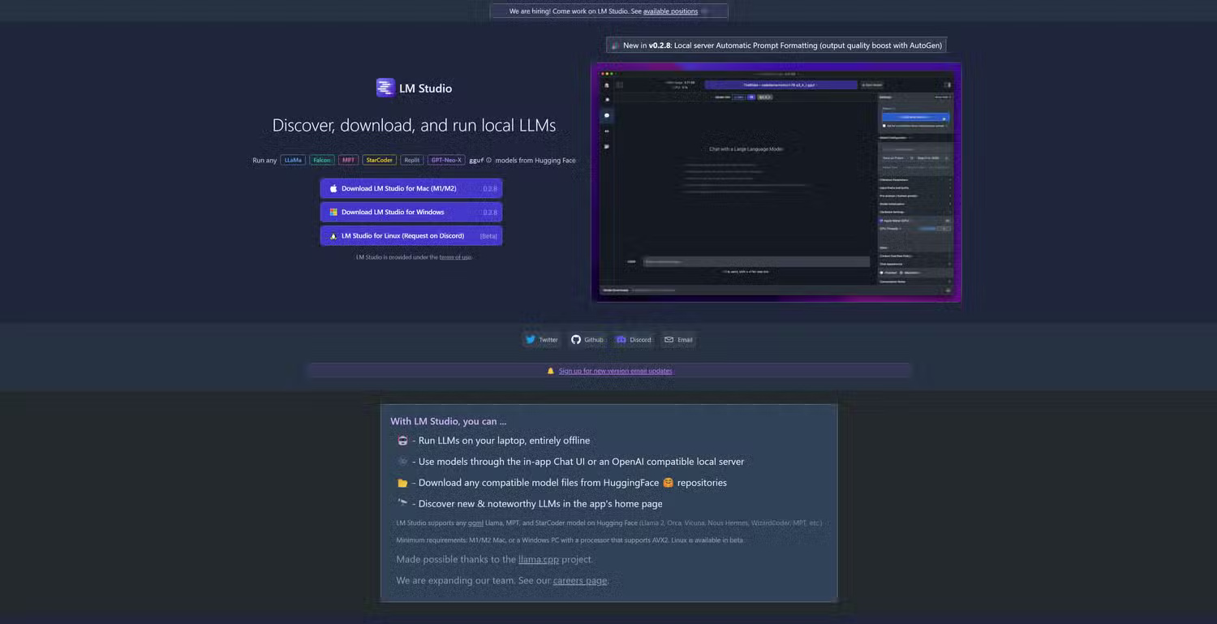Image resolution: width=1217 pixels, height=624 pixels.
Task: Click the Falcon model tag
Action: (x=322, y=160)
